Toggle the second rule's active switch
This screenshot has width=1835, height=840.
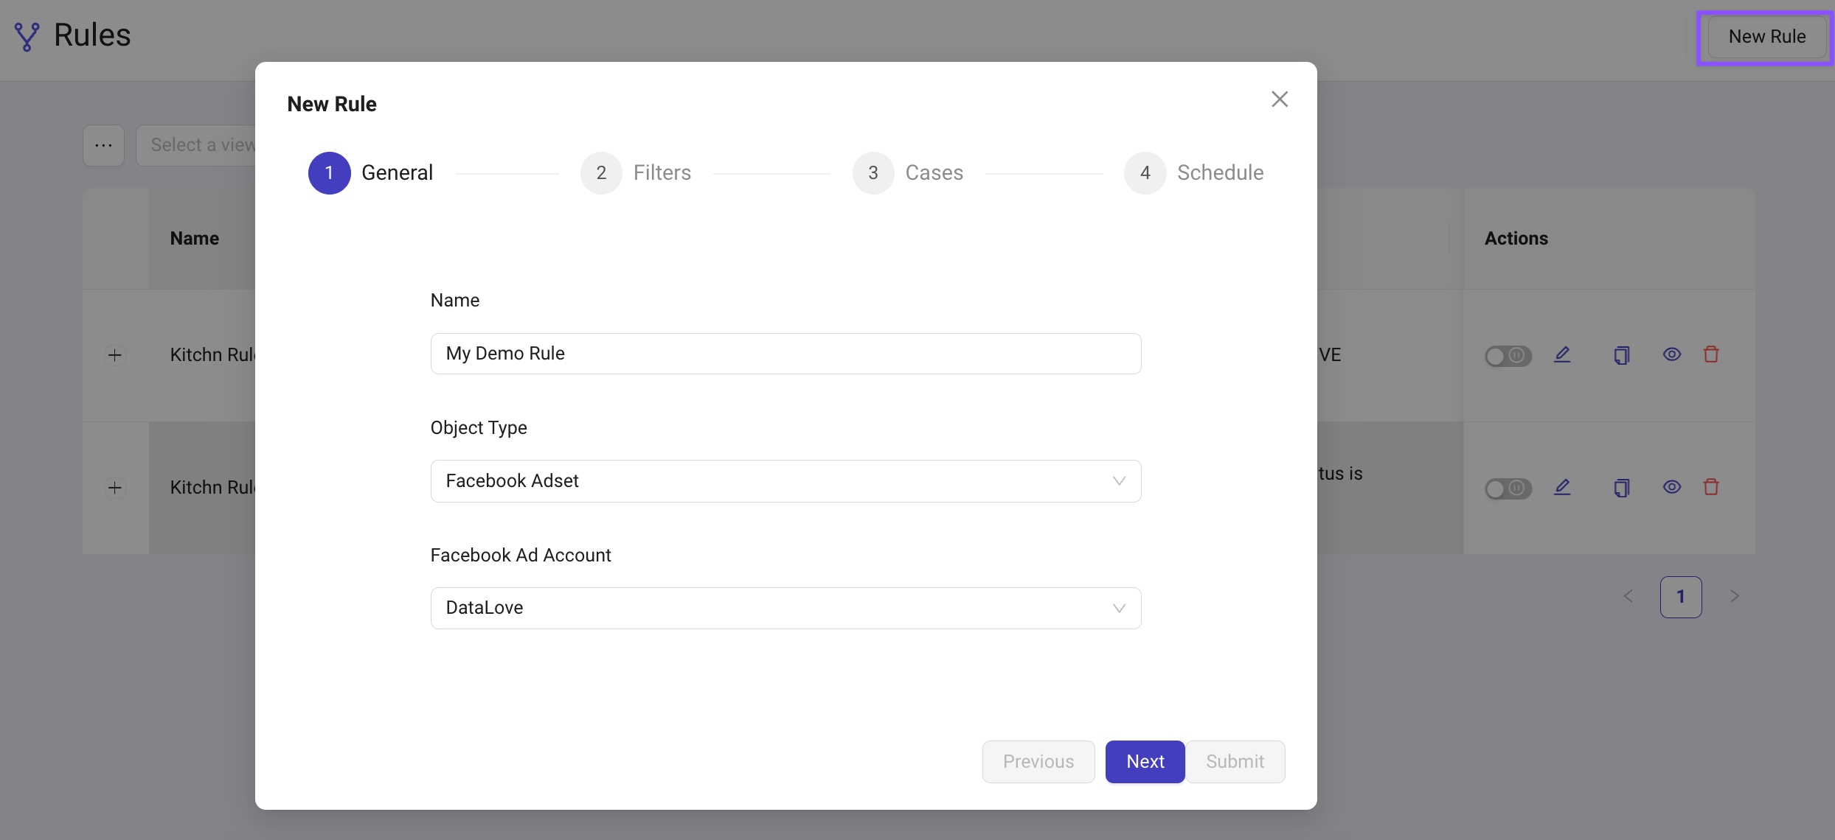[x=1508, y=489]
